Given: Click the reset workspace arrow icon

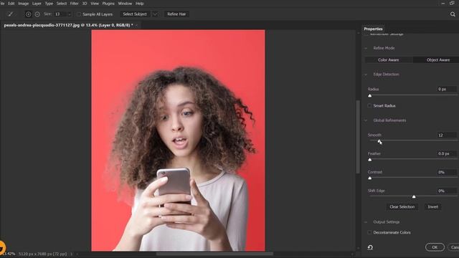Looking at the screenshot, I should coord(370,247).
